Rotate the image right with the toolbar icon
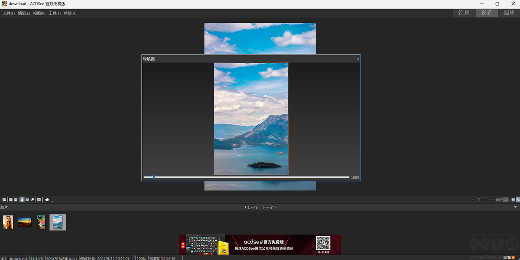The height and width of the screenshot is (260, 520). pyautogui.click(x=16, y=200)
